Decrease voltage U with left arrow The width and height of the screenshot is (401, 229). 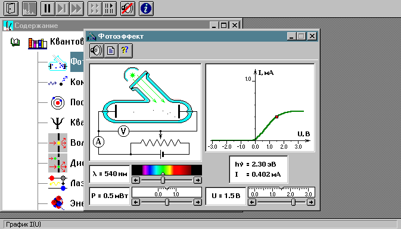point(252,202)
